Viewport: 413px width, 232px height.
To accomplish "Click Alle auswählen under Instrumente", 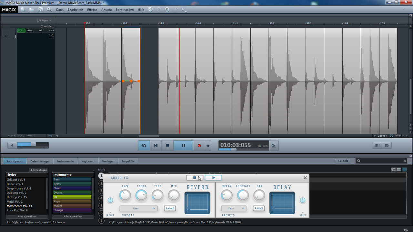I will click(73, 216).
